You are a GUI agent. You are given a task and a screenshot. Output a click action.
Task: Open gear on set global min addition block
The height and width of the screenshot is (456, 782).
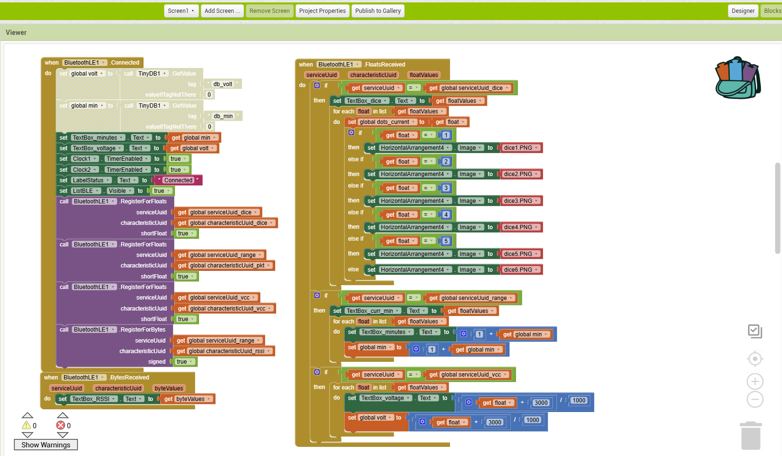click(416, 349)
